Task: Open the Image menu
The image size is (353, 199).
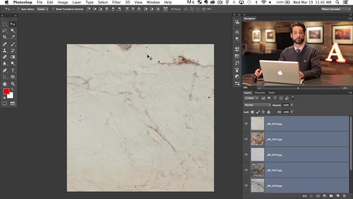Action: point(63,2)
